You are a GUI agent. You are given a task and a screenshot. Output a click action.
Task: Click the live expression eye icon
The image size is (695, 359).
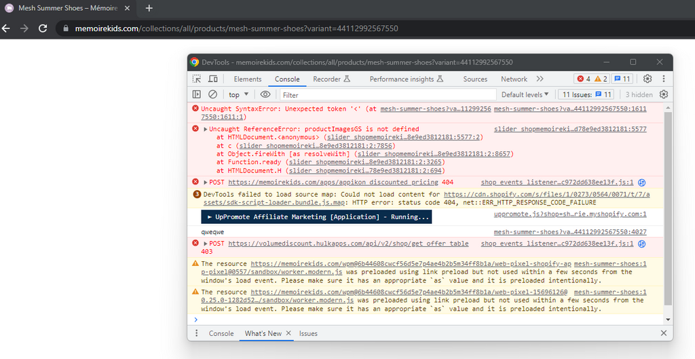coord(265,95)
